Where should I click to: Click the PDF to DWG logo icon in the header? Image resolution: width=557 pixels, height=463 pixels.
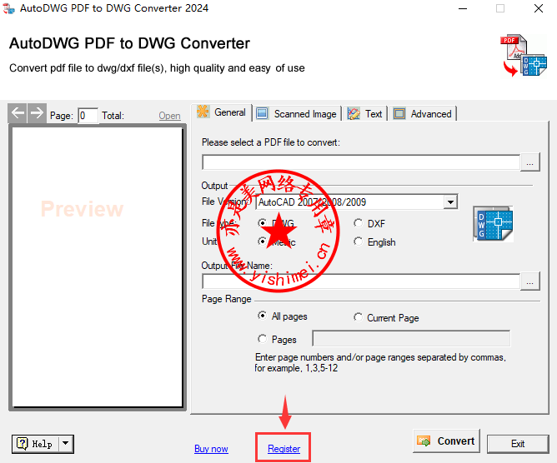524,56
